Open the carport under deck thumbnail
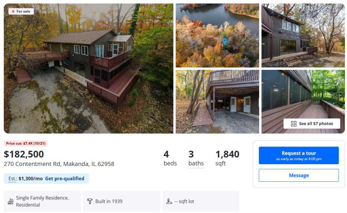 click(x=217, y=102)
